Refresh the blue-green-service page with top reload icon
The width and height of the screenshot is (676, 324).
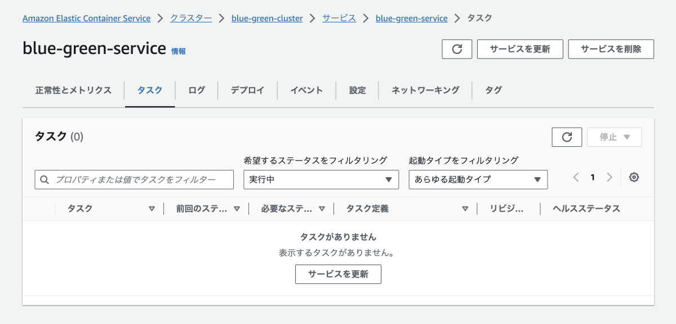pos(457,49)
